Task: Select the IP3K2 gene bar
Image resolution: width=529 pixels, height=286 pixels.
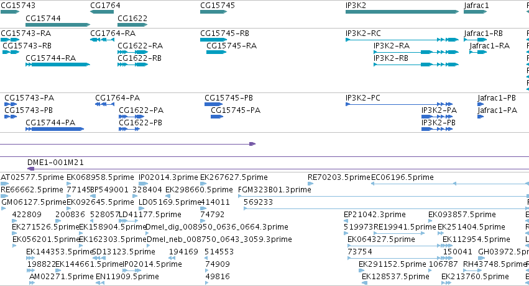Action: tap(402, 12)
